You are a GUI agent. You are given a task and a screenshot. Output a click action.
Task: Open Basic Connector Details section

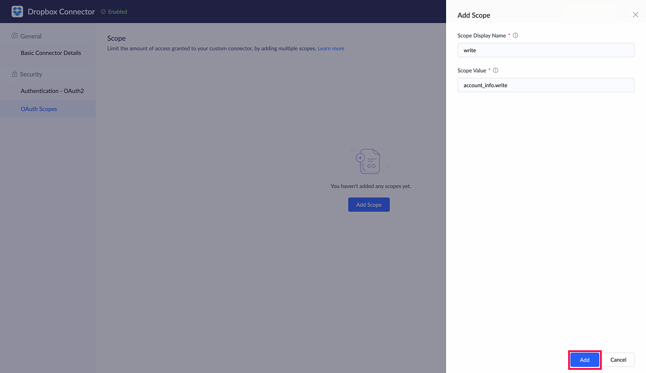(51, 53)
